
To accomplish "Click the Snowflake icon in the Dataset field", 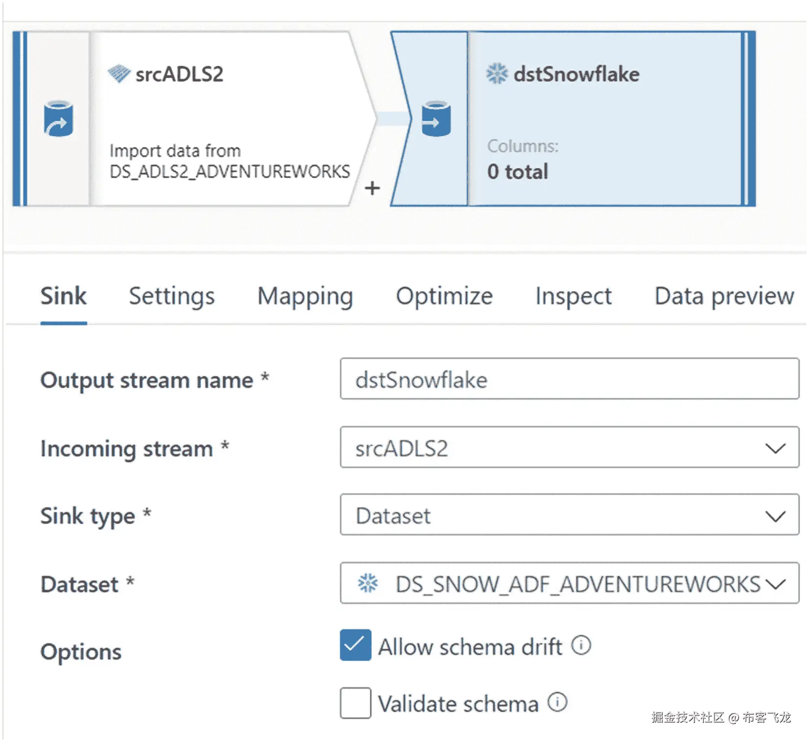I will (368, 583).
